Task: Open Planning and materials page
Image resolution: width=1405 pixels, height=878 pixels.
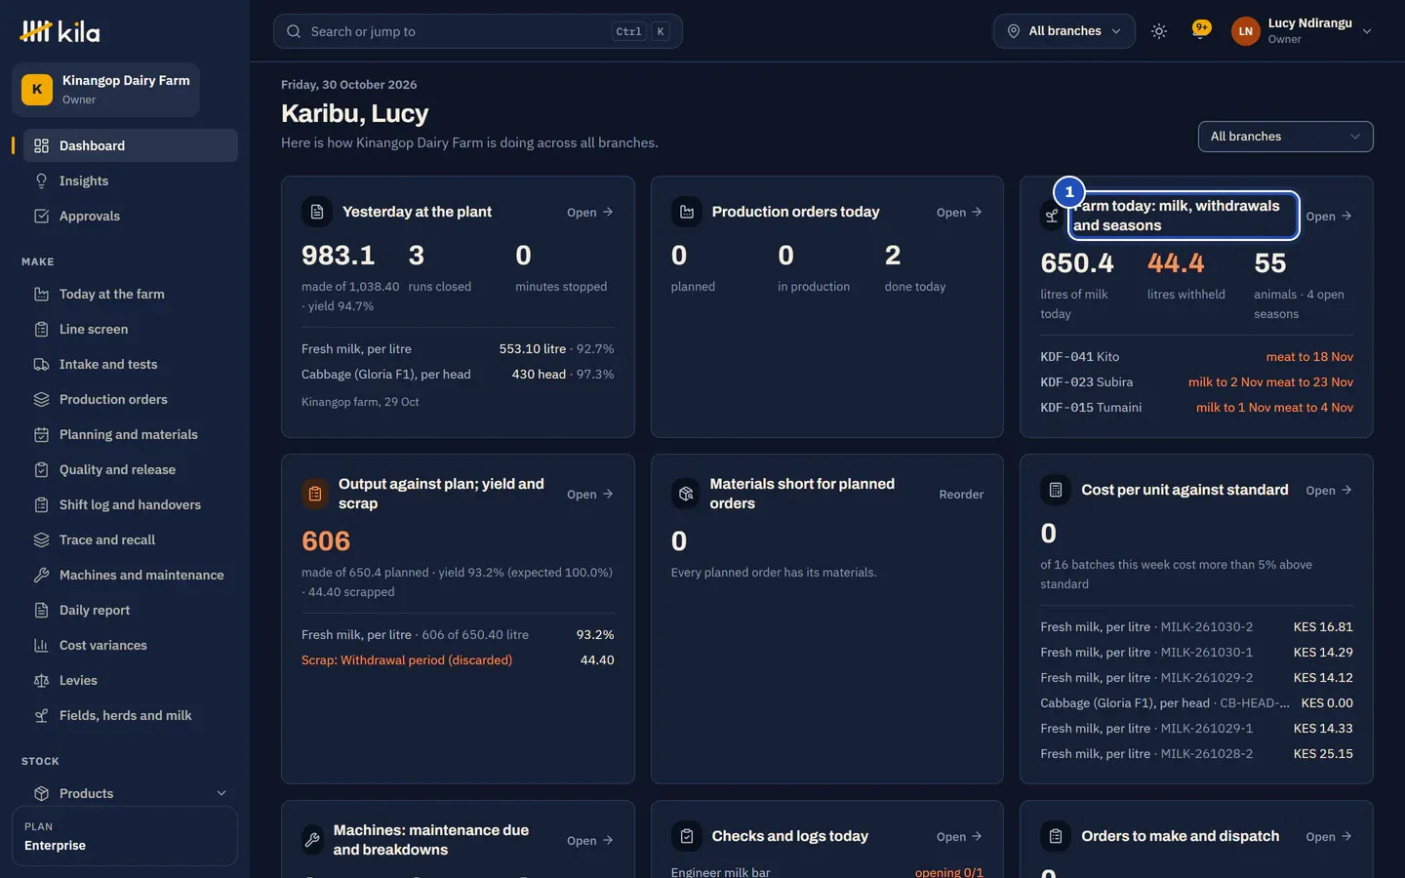Action: pyautogui.click(x=131, y=434)
